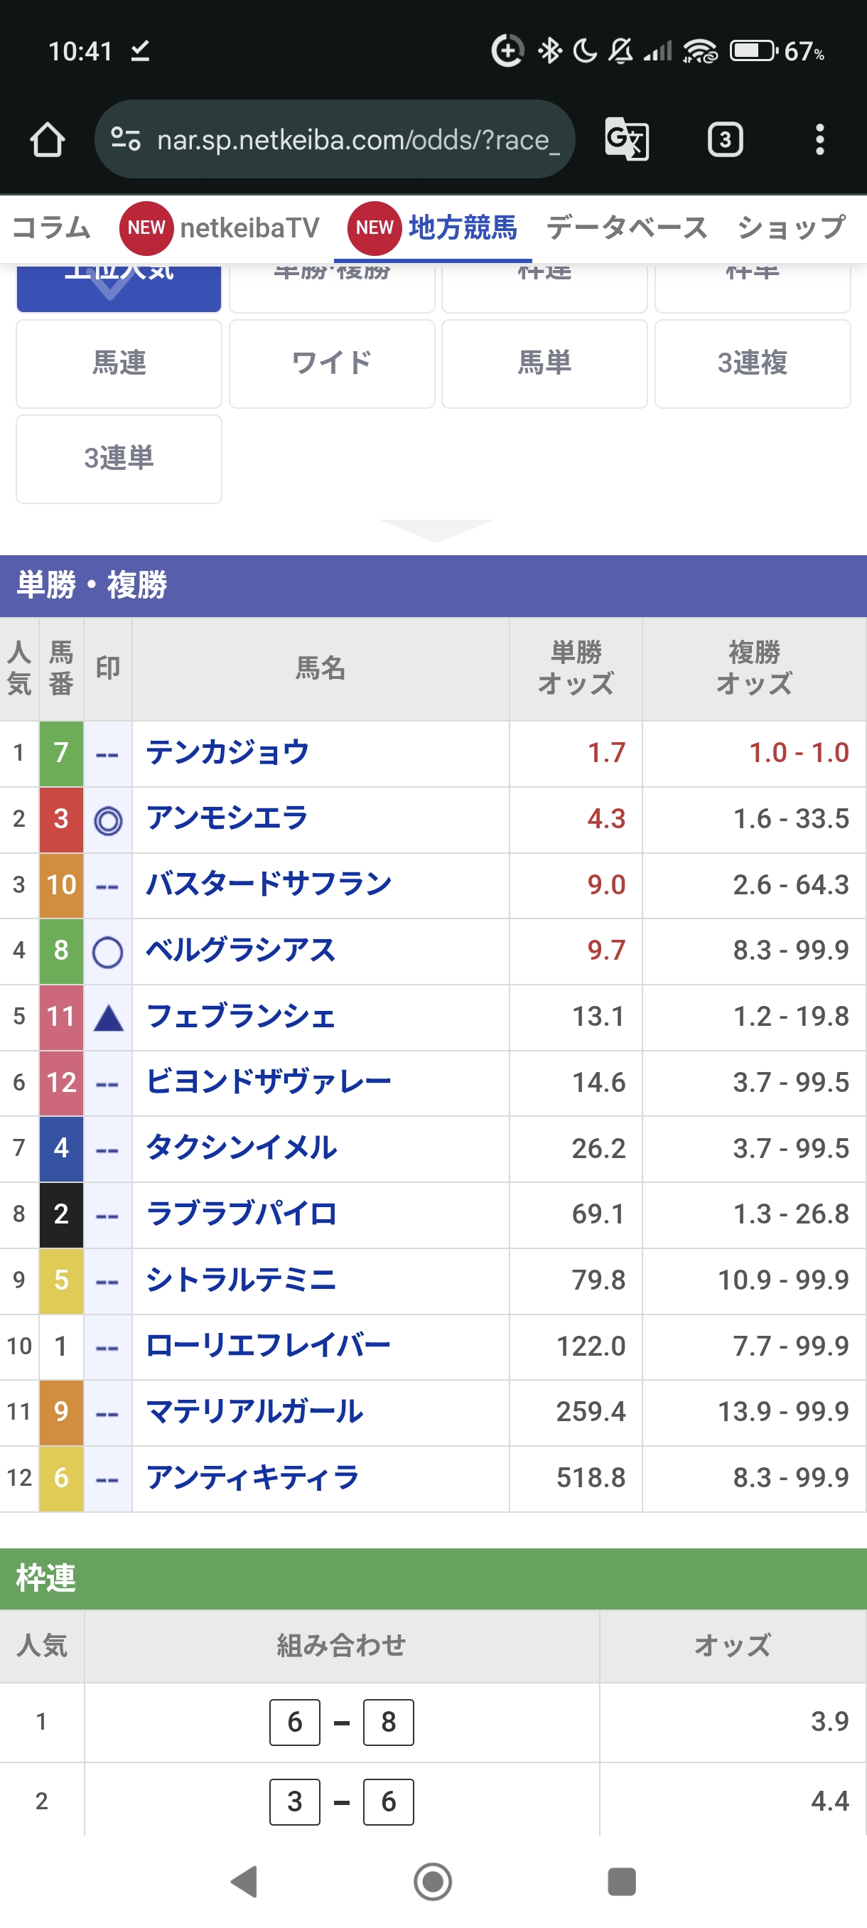This screenshot has width=867, height=1928.
Task: Open the Google Translate page icon
Action: pyautogui.click(x=626, y=139)
